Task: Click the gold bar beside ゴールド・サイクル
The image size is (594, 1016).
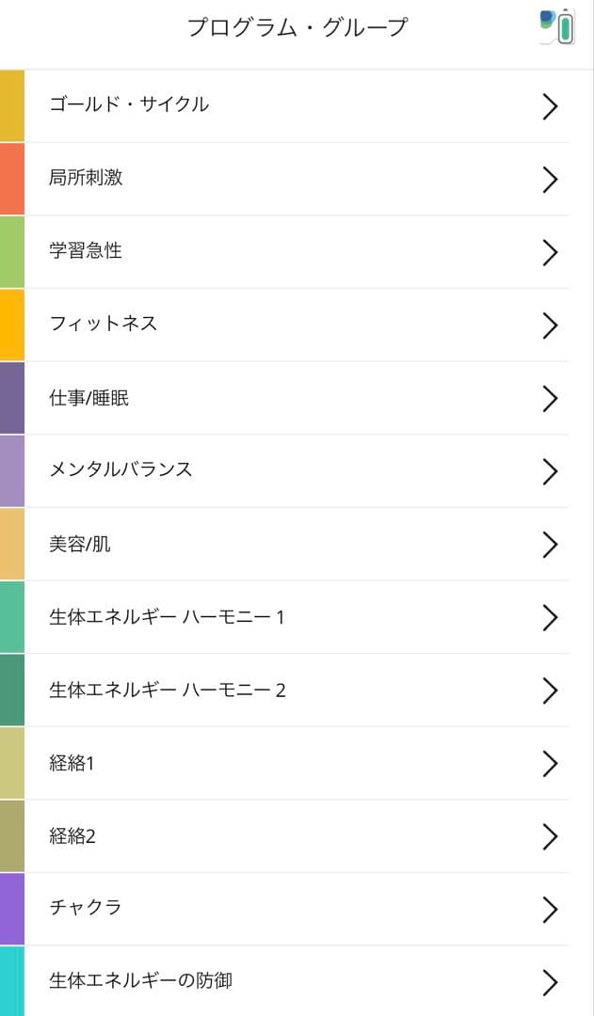Action: point(9,106)
